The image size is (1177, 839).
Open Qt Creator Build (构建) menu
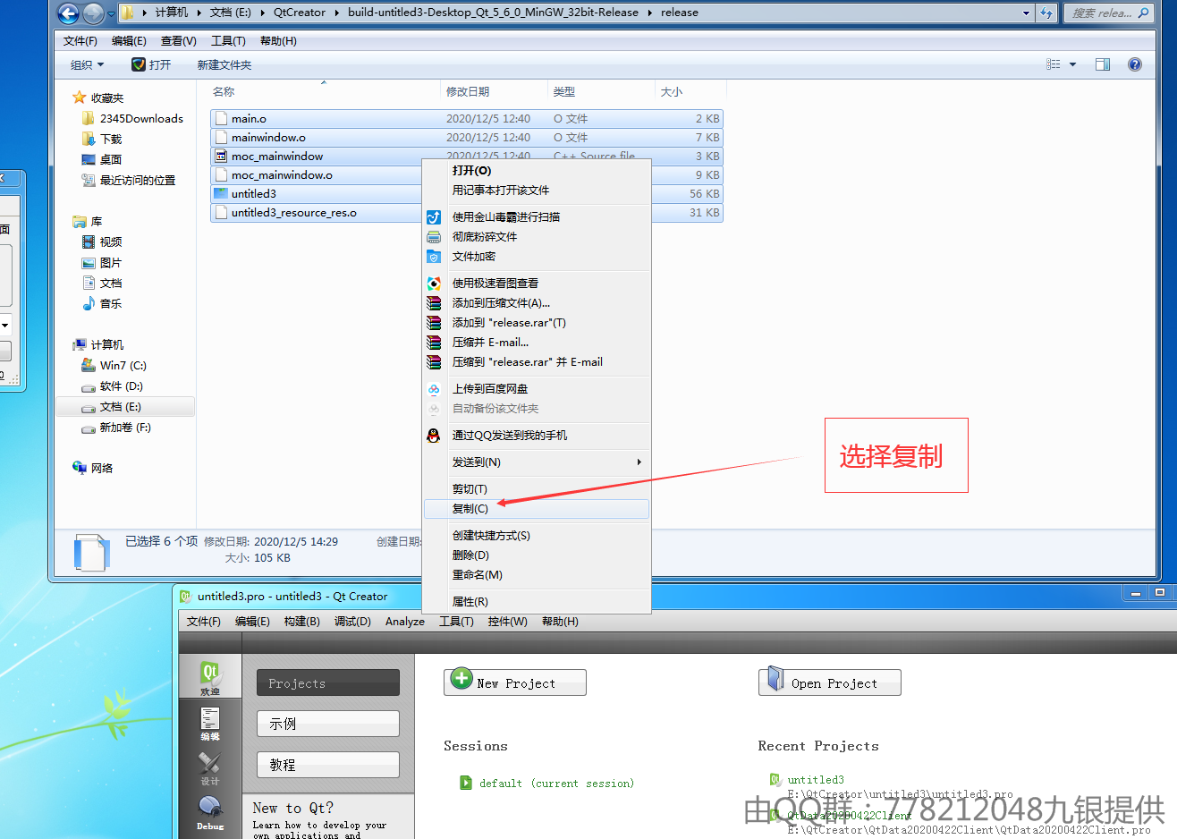tap(301, 622)
